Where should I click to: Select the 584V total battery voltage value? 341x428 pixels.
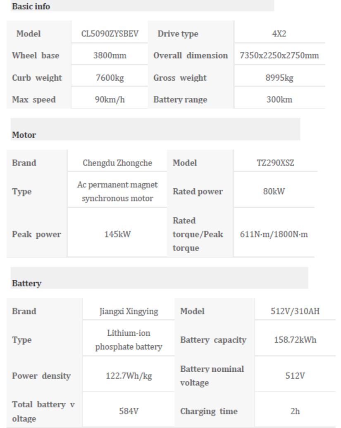click(x=129, y=411)
